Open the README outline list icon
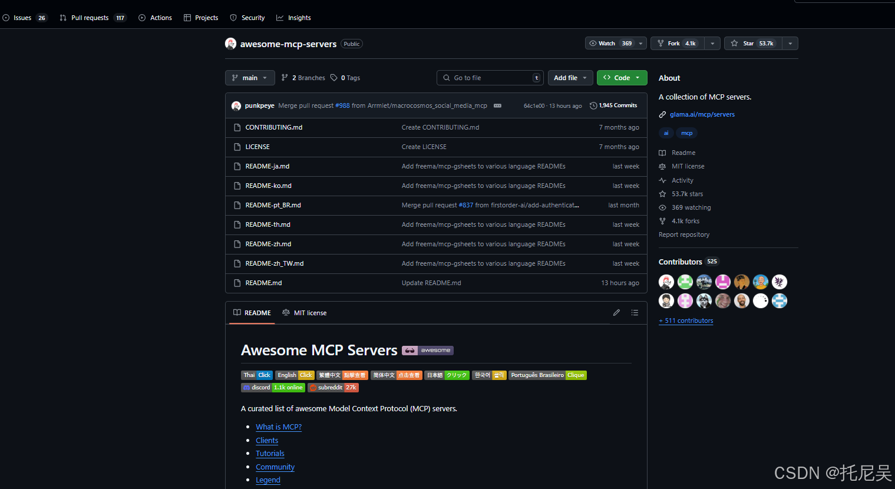The width and height of the screenshot is (895, 489). click(x=635, y=313)
